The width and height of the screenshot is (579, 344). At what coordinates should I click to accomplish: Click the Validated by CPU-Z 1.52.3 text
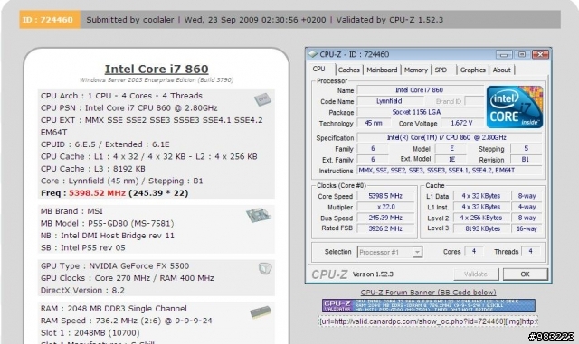[x=390, y=20]
